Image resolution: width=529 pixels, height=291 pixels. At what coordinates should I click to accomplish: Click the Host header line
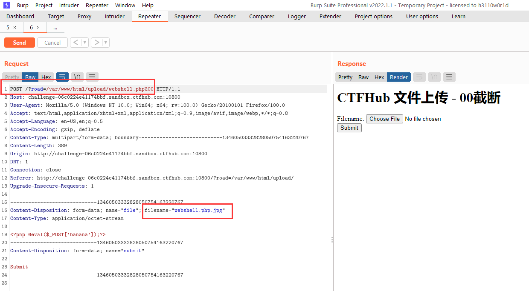pyautogui.click(x=95, y=97)
